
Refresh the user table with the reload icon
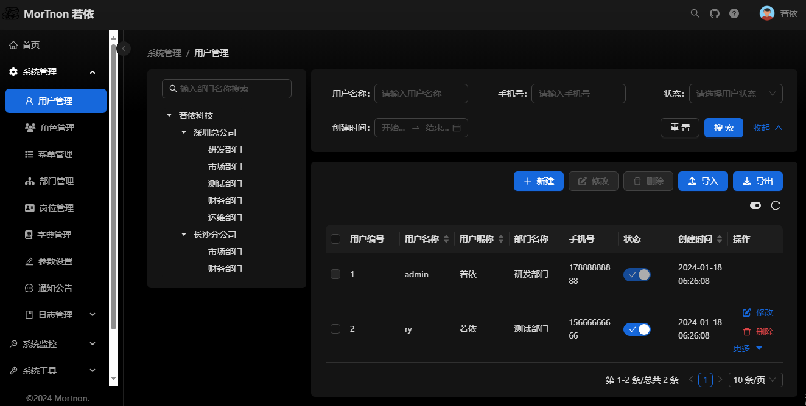click(x=776, y=205)
